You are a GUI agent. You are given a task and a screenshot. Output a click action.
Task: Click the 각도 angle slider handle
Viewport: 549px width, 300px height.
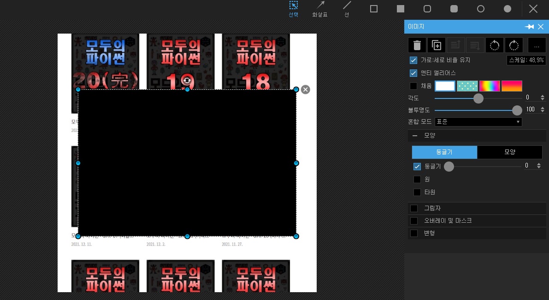[478, 98]
